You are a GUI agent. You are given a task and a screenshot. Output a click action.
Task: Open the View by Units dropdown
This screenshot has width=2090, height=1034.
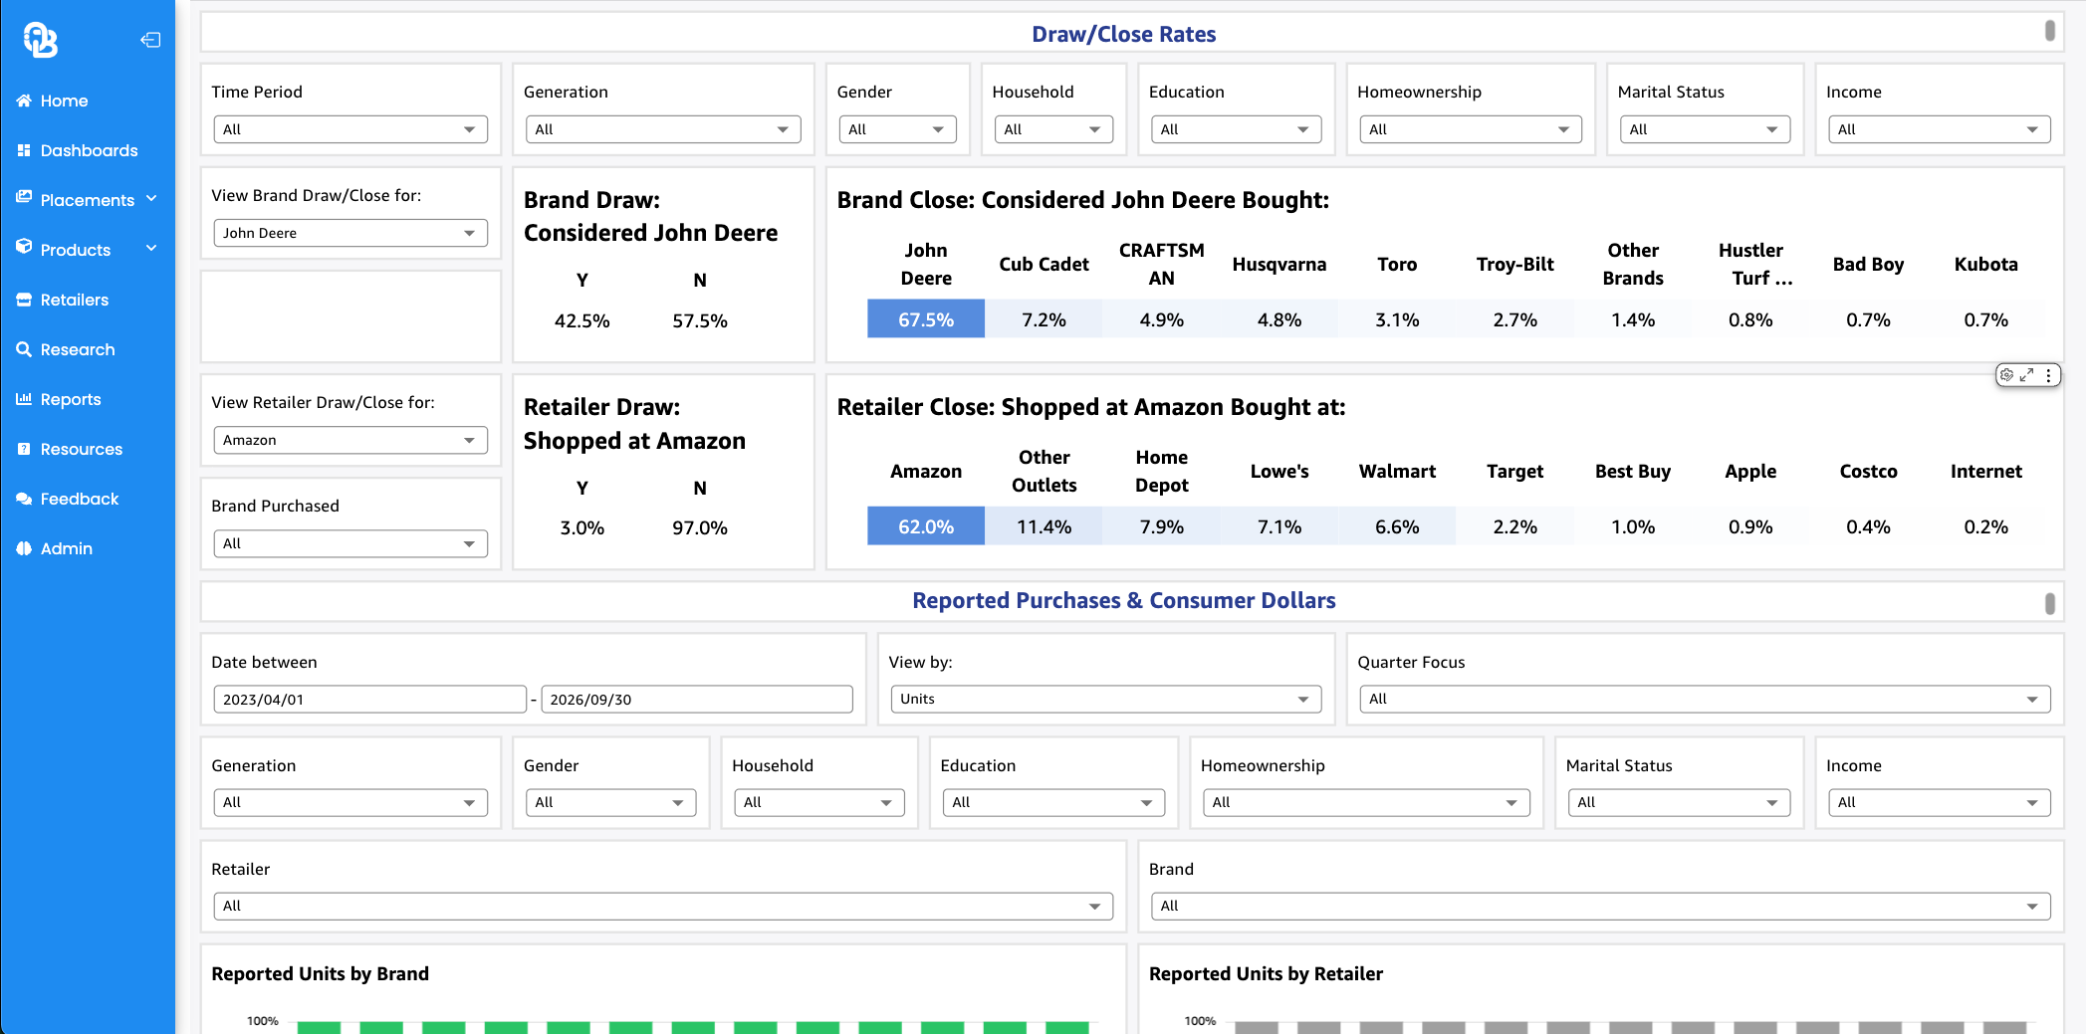[1106, 699]
